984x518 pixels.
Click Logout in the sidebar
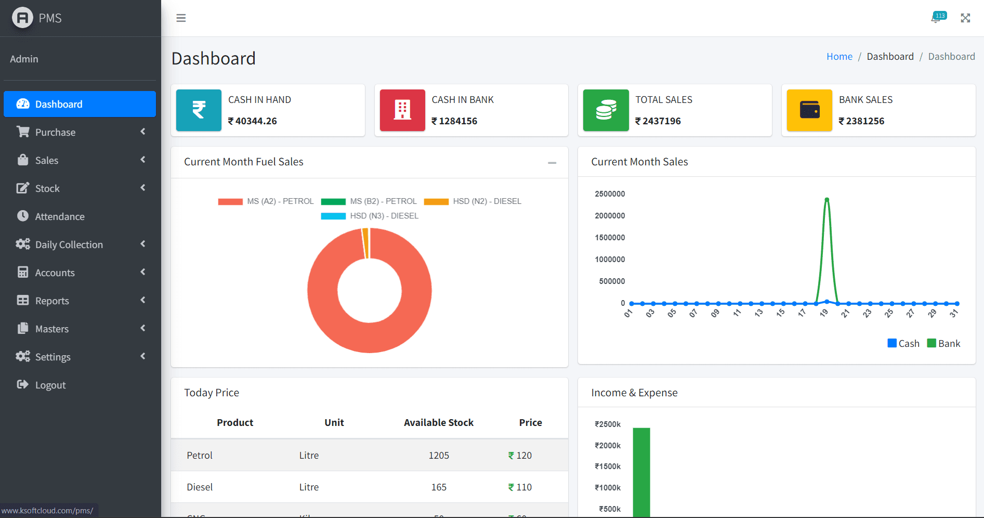(50, 385)
